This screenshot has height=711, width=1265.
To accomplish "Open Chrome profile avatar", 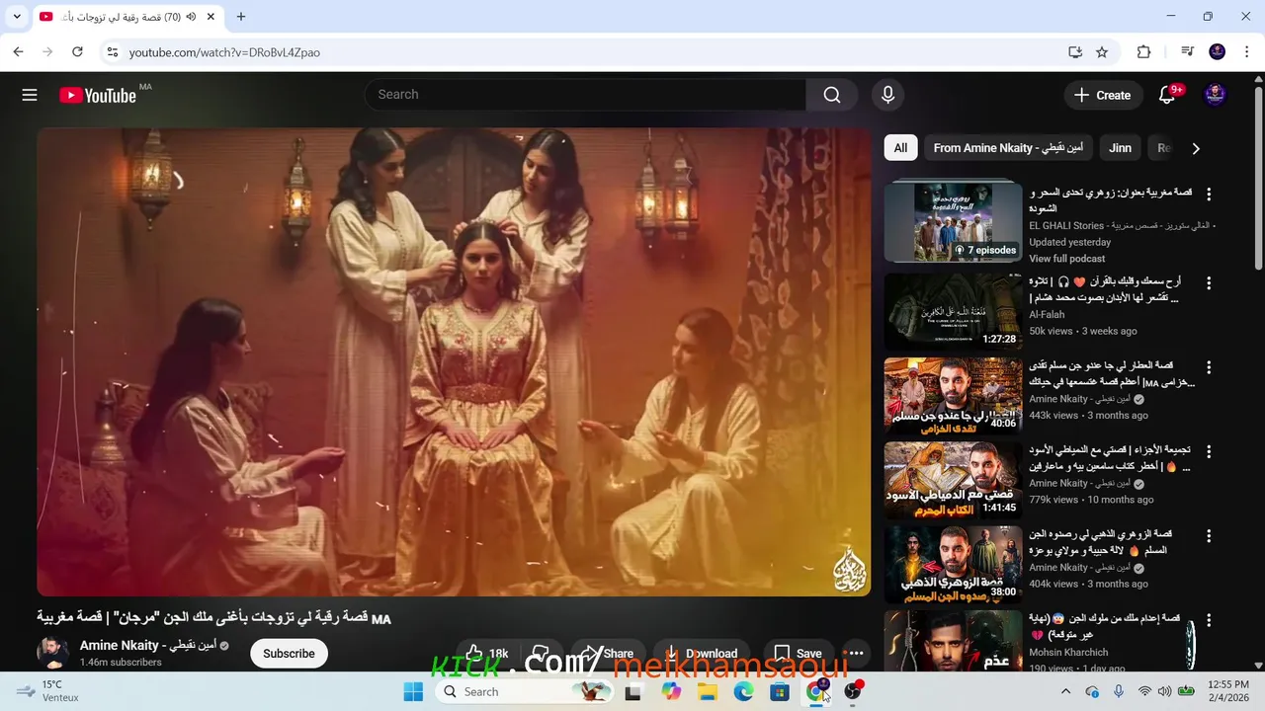I will click(1218, 52).
